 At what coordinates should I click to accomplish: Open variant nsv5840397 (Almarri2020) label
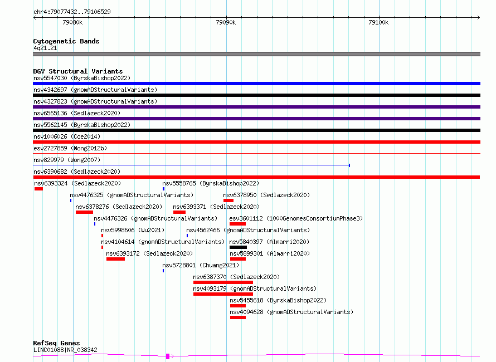269,242
